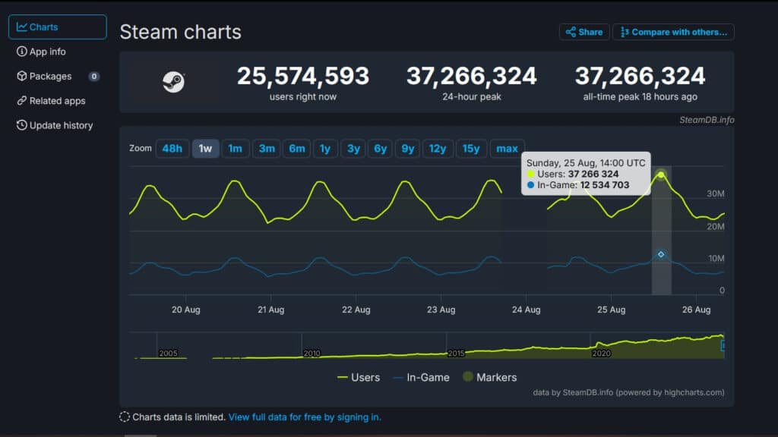The image size is (778, 437).
Task: Set chart zoom to 6m
Action: click(297, 149)
